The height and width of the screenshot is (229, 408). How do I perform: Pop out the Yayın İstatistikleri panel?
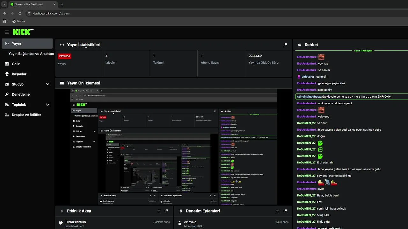tap(285, 45)
